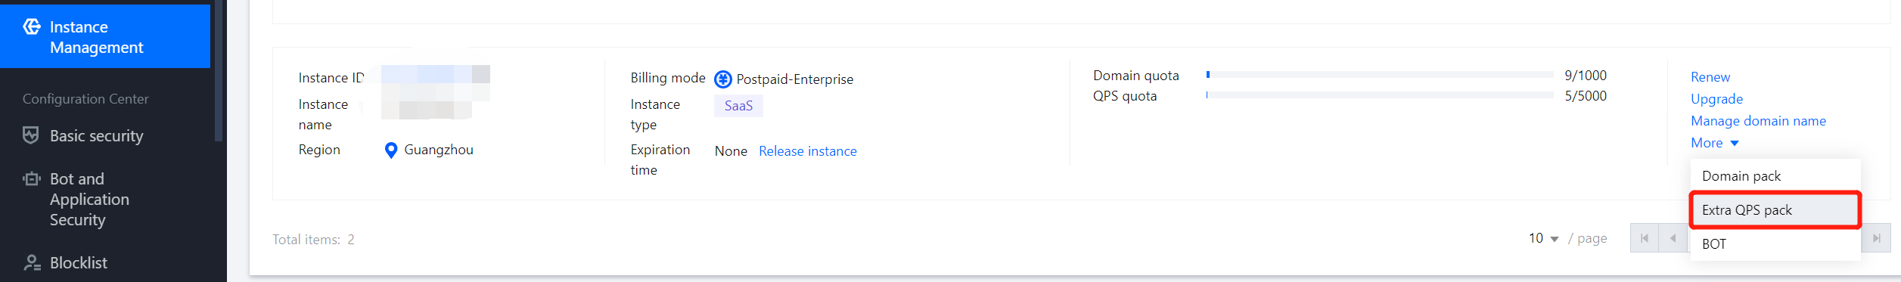Go to the first page arrow
The width and height of the screenshot is (1901, 282).
1644,238
